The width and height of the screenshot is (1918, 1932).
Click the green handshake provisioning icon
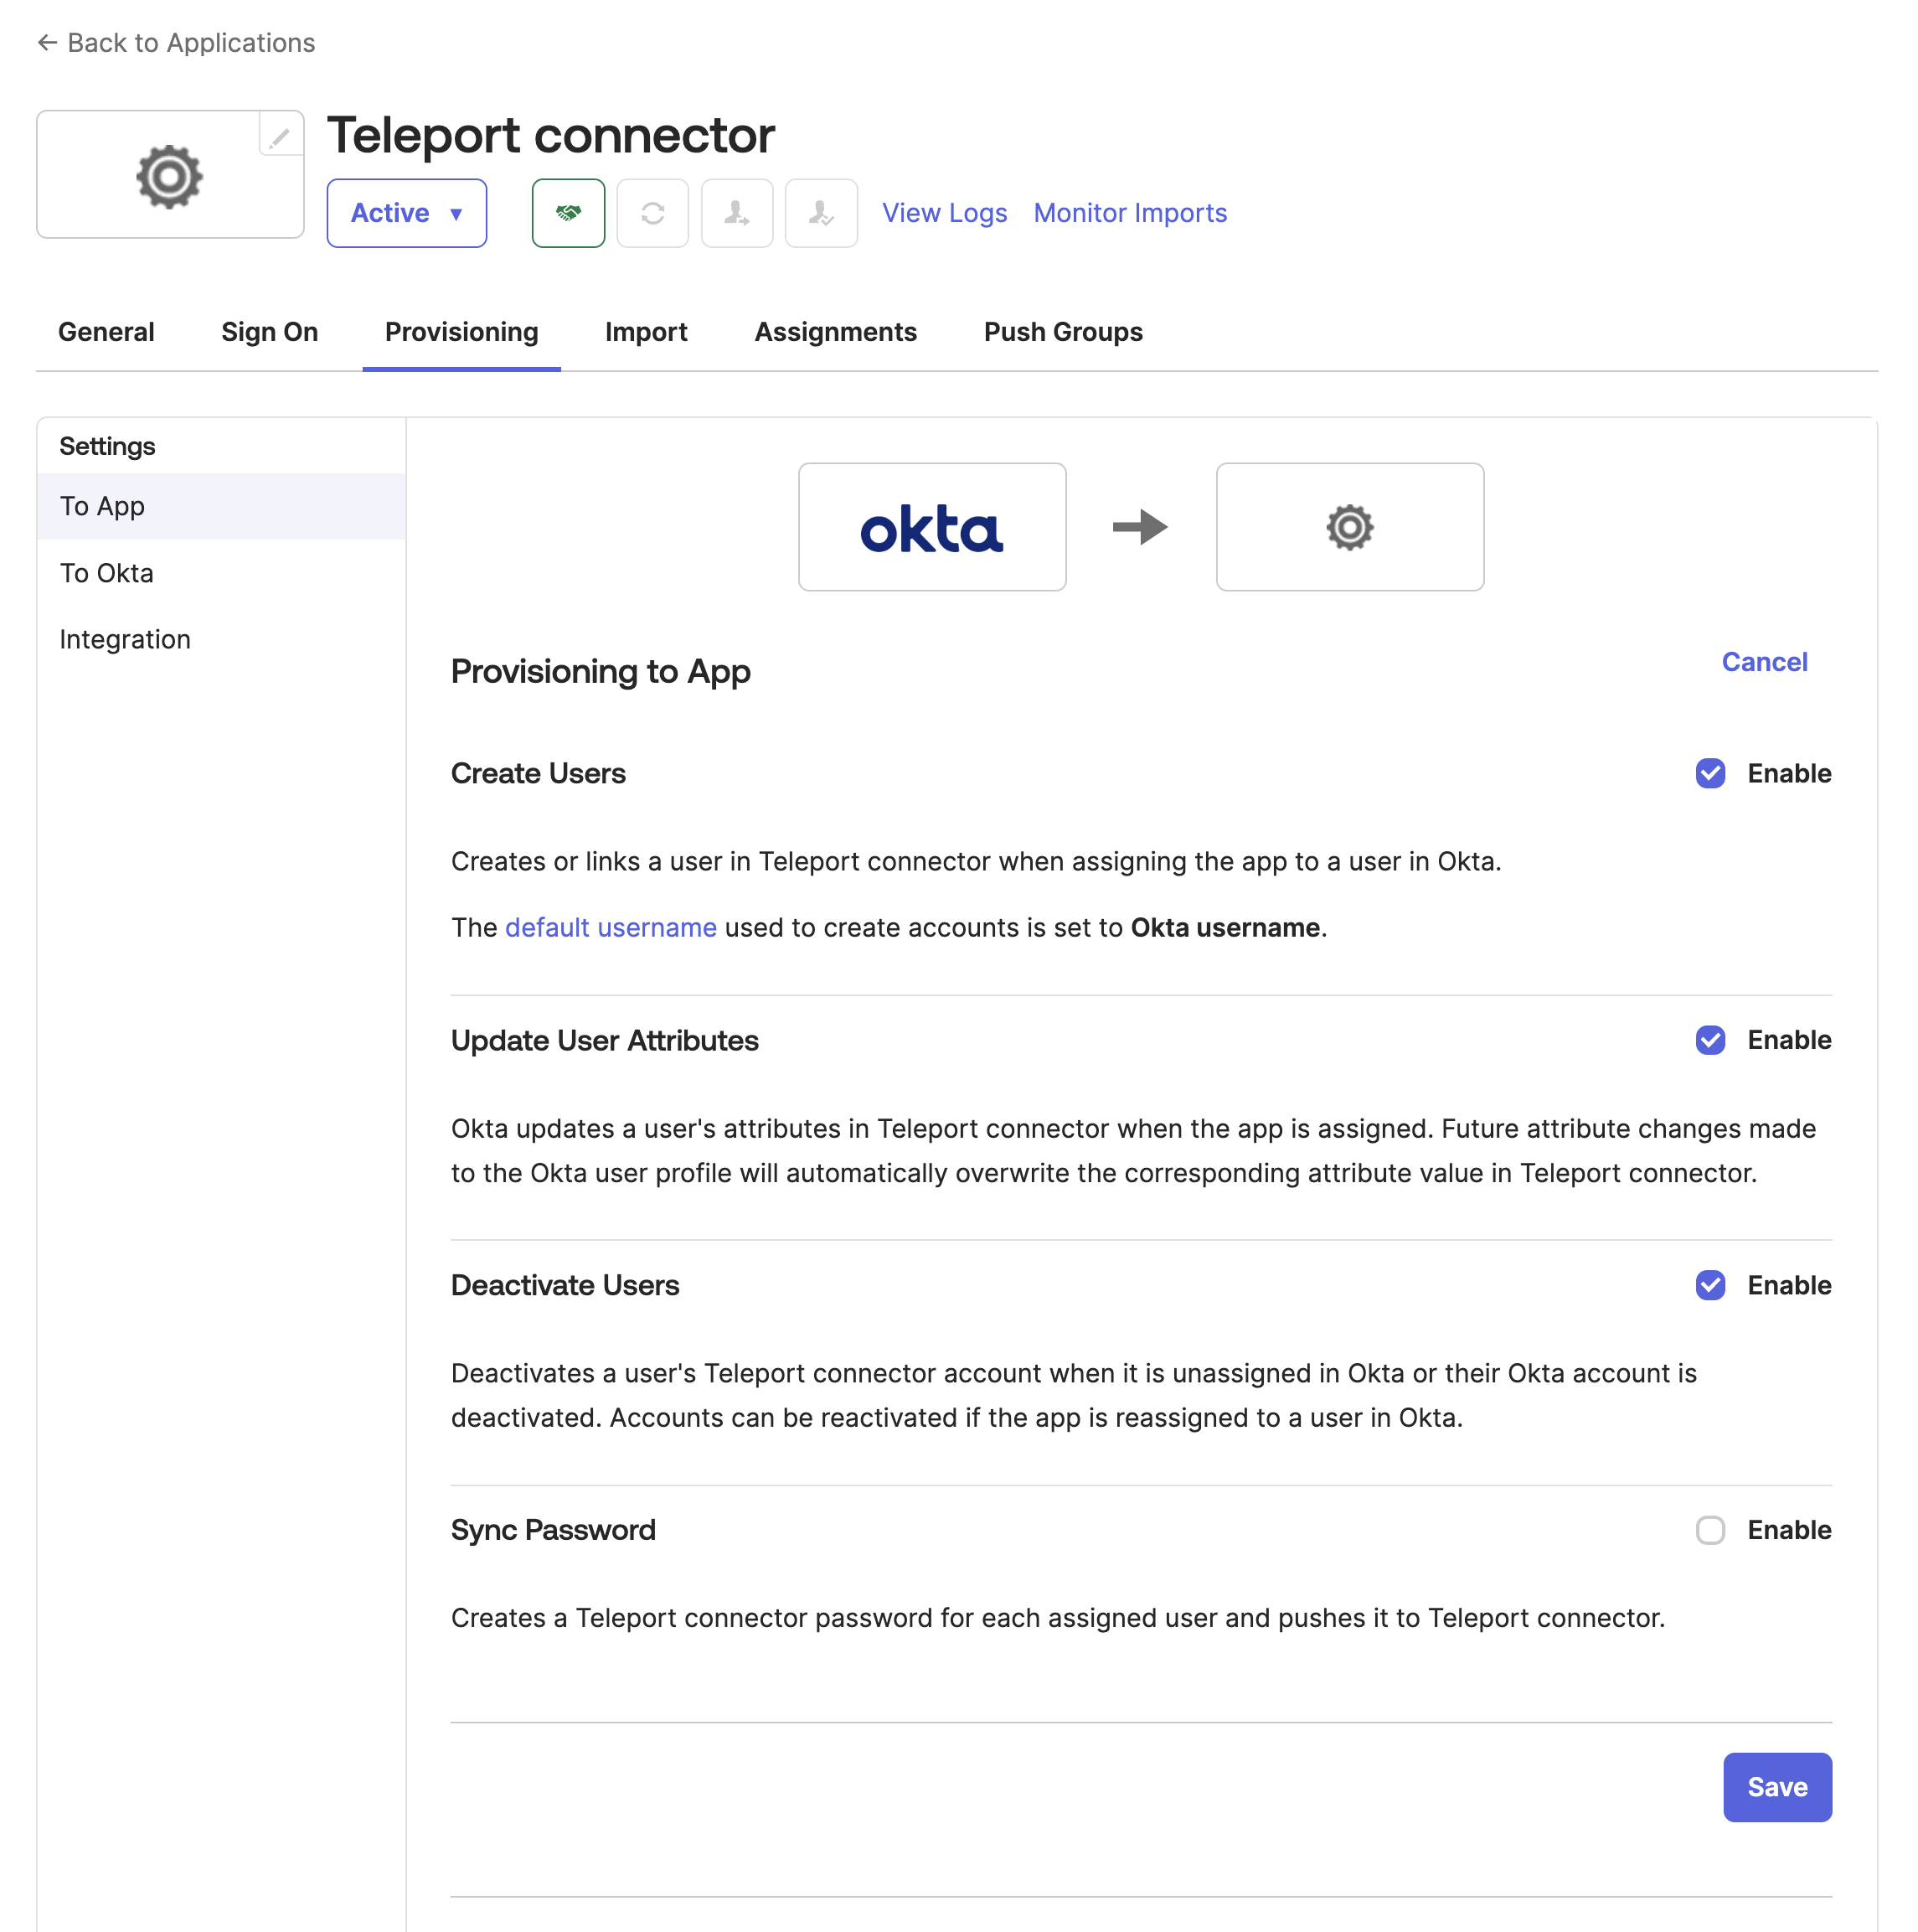pyautogui.click(x=568, y=212)
